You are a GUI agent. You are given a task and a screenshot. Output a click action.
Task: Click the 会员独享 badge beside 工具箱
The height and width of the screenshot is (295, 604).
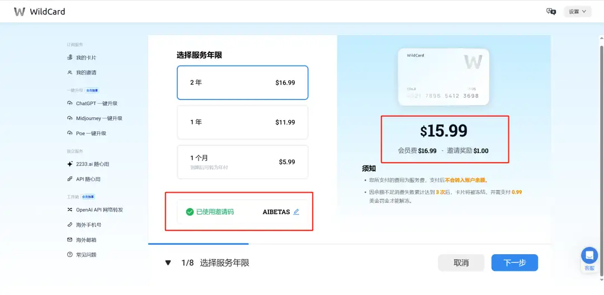point(87,197)
